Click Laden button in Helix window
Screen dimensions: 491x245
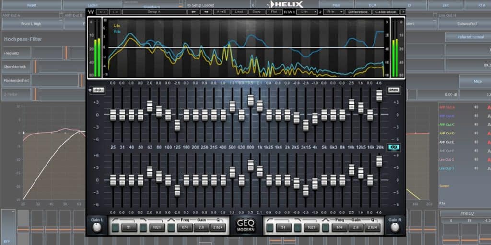(x=92, y=5)
